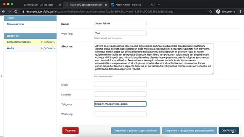Viewport: 244px width, 137px height.
Task: Click Сохранить и добавить другой объект
Action: tap(136, 131)
